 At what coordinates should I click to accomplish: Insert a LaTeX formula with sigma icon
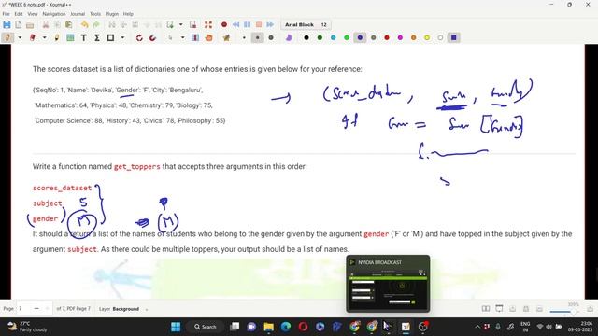pos(97,37)
